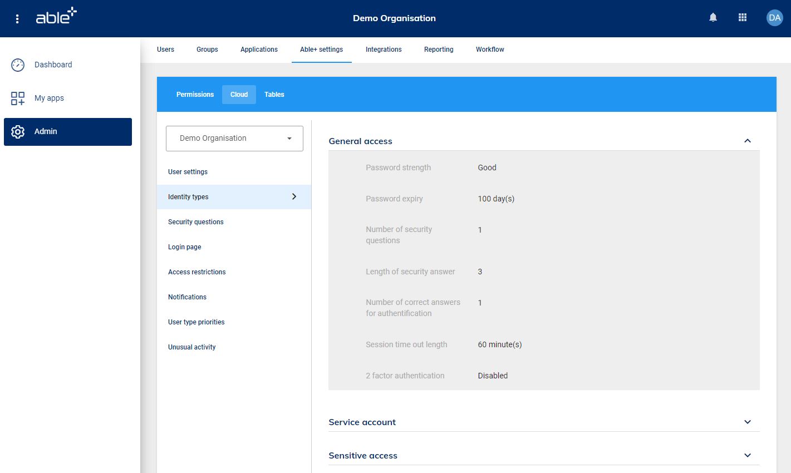This screenshot has width=791, height=473.
Task: Click the Admin gear icon
Action: pos(18,132)
